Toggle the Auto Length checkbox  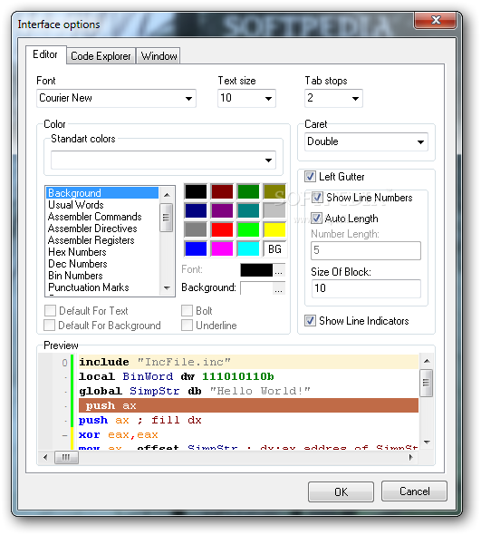point(316,218)
